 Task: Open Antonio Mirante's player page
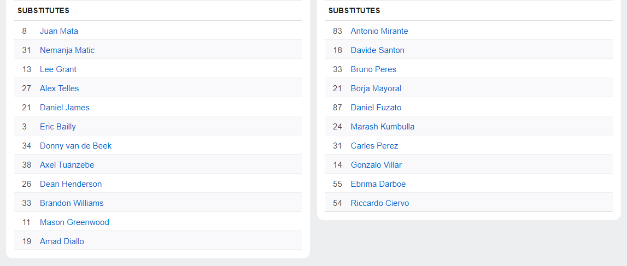tap(379, 31)
